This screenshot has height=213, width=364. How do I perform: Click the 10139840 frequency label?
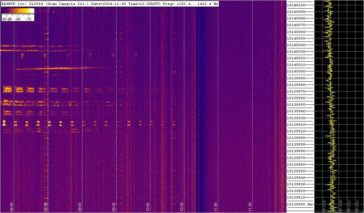point(296,178)
